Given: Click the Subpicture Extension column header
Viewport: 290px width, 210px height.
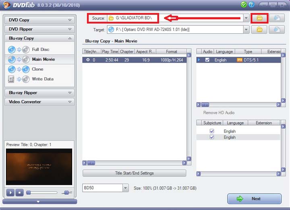Looking at the screenshot, I should [x=264, y=123].
